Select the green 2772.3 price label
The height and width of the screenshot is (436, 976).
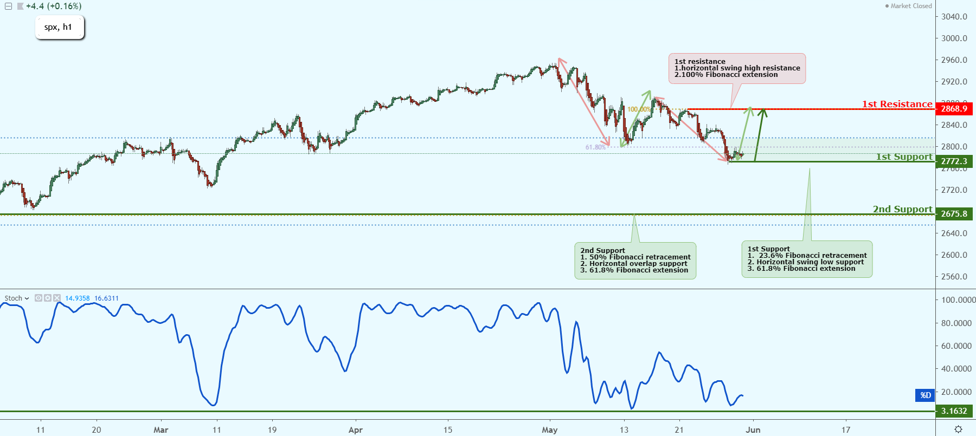point(954,161)
